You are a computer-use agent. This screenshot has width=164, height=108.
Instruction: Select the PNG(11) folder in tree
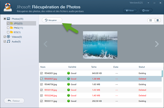pos(18,28)
